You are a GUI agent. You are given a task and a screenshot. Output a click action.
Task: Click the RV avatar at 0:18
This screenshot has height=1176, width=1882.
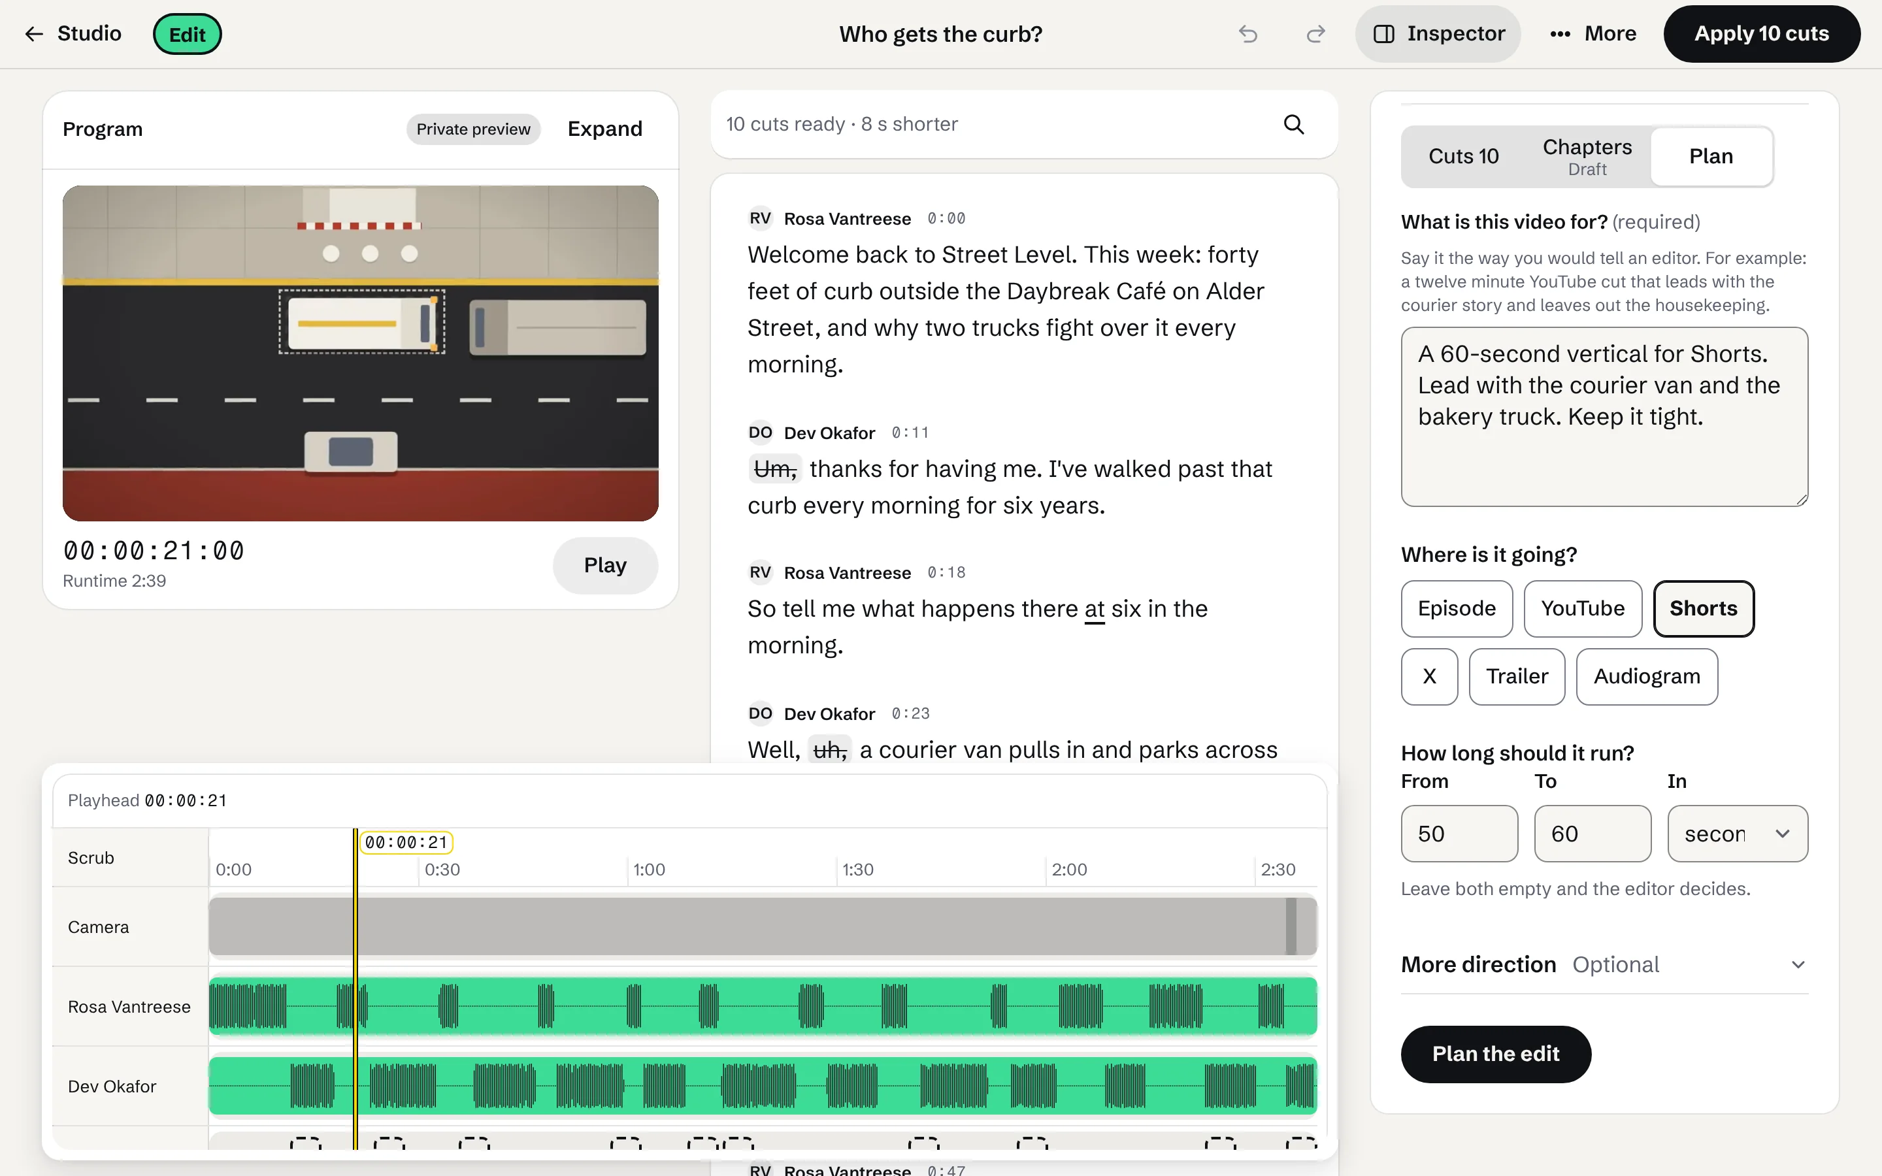tap(760, 573)
